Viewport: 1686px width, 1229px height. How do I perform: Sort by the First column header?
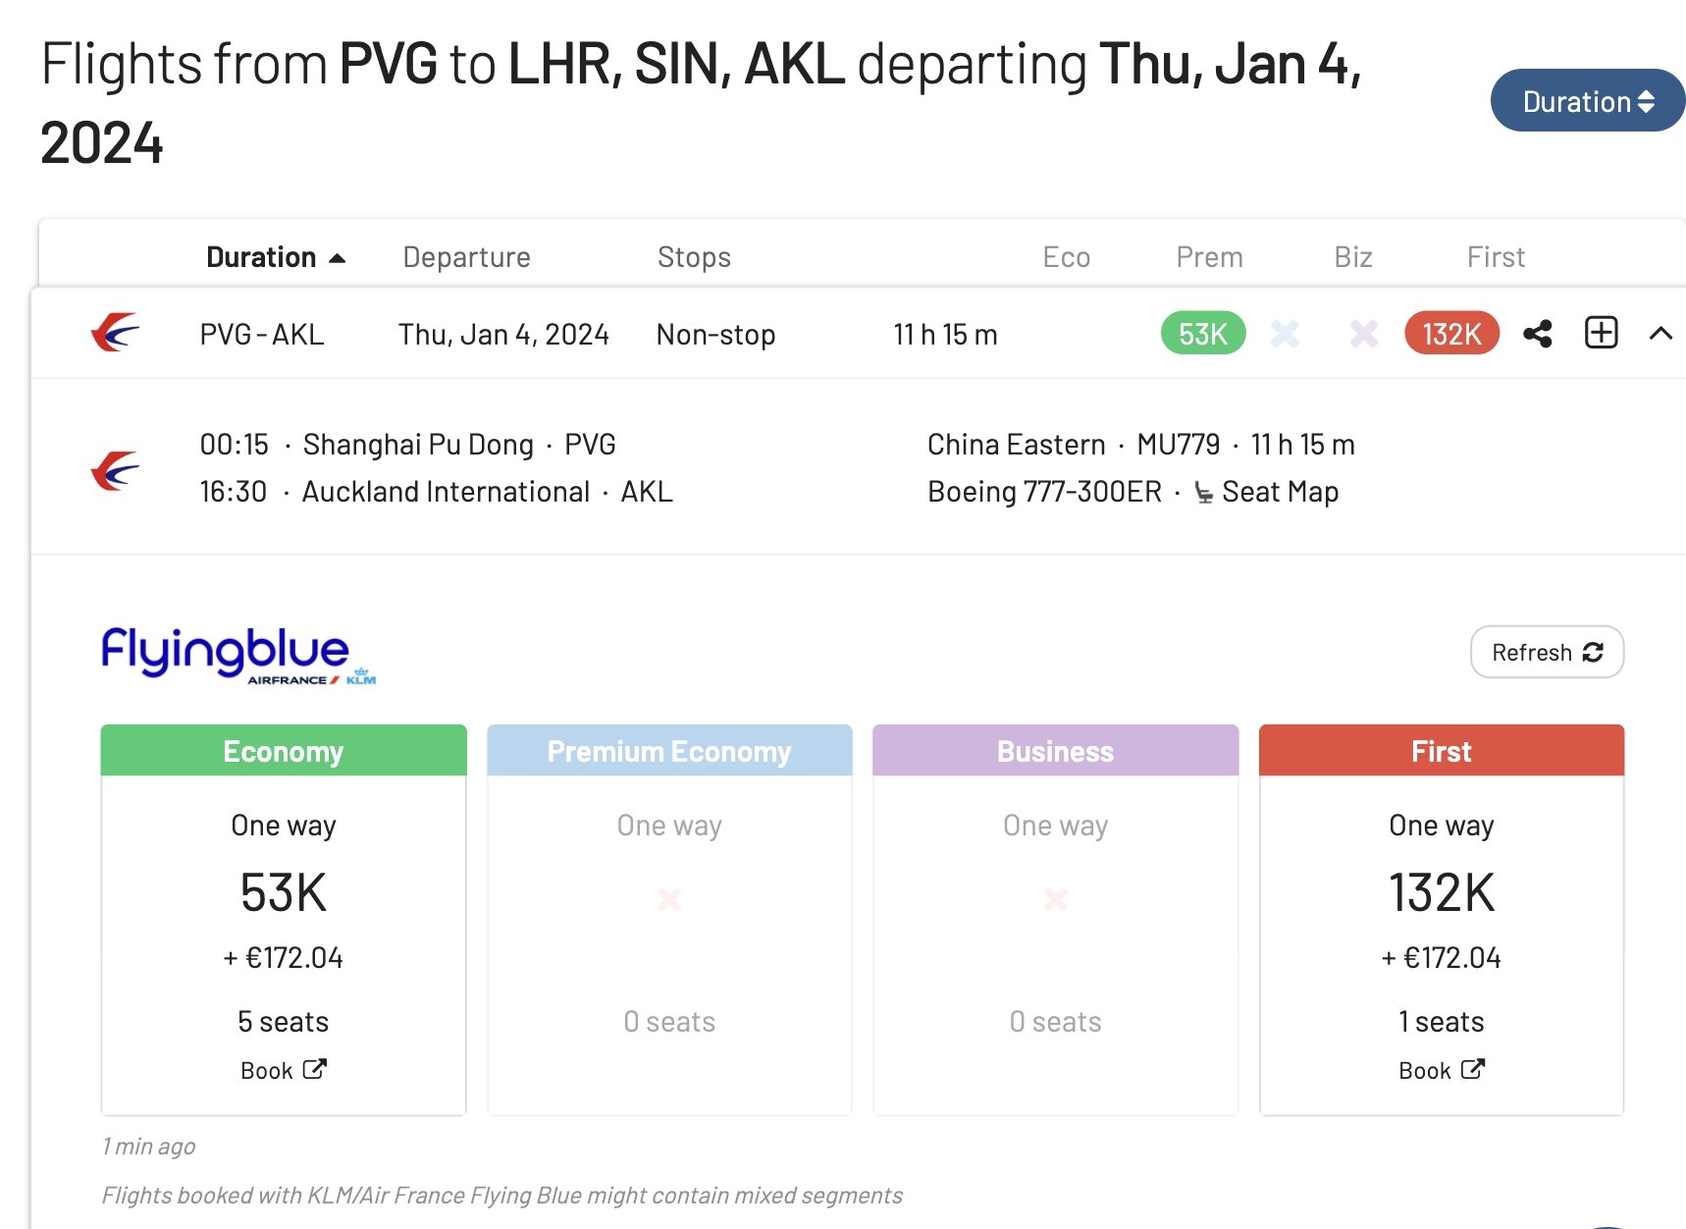pyautogui.click(x=1496, y=257)
